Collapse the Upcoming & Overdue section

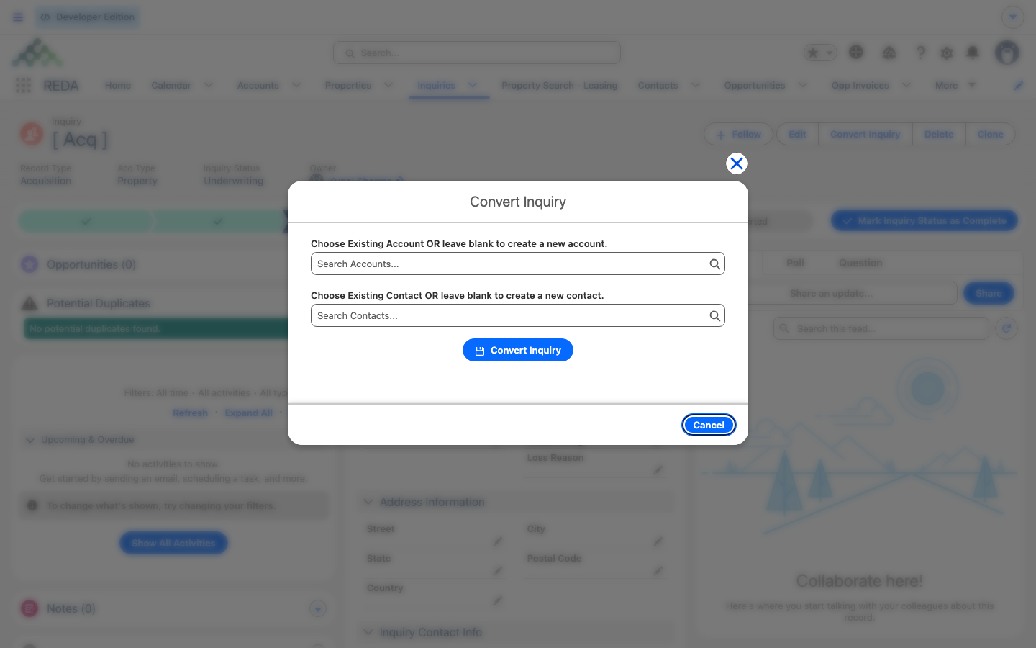(x=30, y=440)
